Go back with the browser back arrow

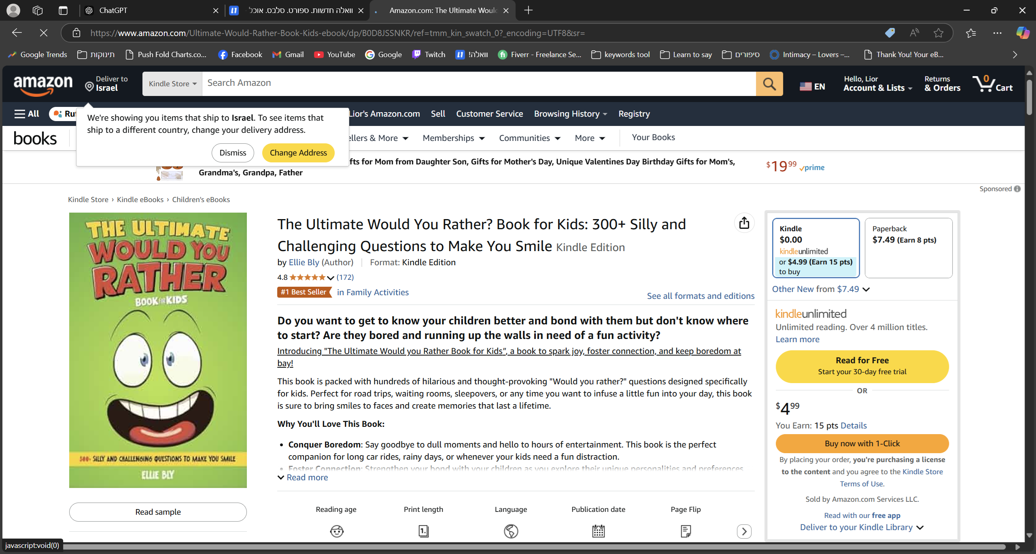(x=17, y=33)
